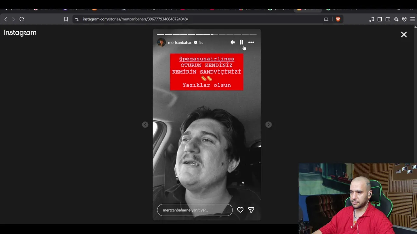417x234 pixels.
Task: Pause the story playback
Action: pyautogui.click(x=241, y=42)
